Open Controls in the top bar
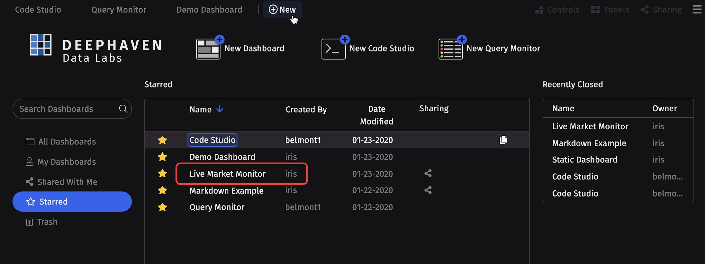705x264 pixels. pyautogui.click(x=557, y=10)
